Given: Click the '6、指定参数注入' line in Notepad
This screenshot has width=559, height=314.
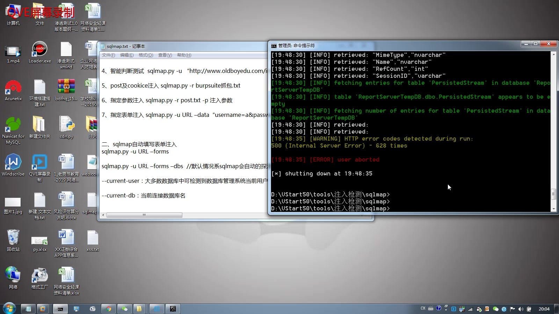Looking at the screenshot, I should [167, 100].
